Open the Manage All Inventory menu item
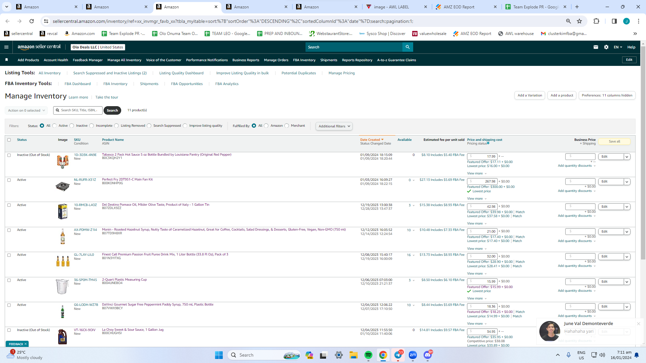 124,60
